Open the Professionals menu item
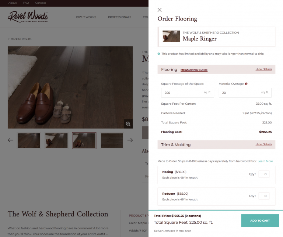283x237 pixels. (119, 17)
